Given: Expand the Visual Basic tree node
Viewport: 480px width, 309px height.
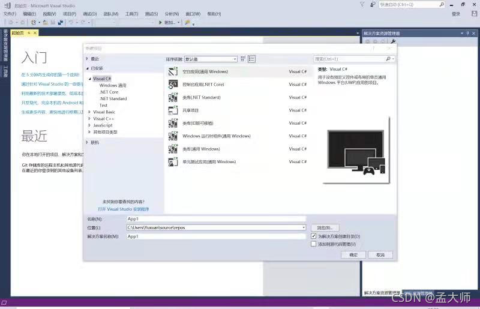Looking at the screenshot, I should pos(89,112).
